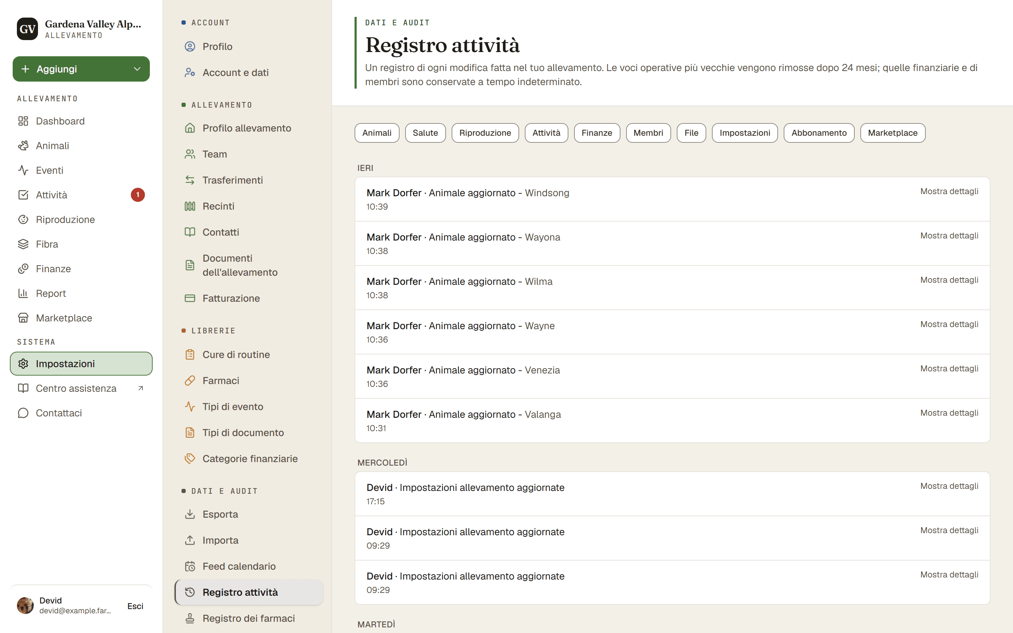Click Devid's profile avatar photo
This screenshot has height=633, width=1013.
tap(25, 605)
